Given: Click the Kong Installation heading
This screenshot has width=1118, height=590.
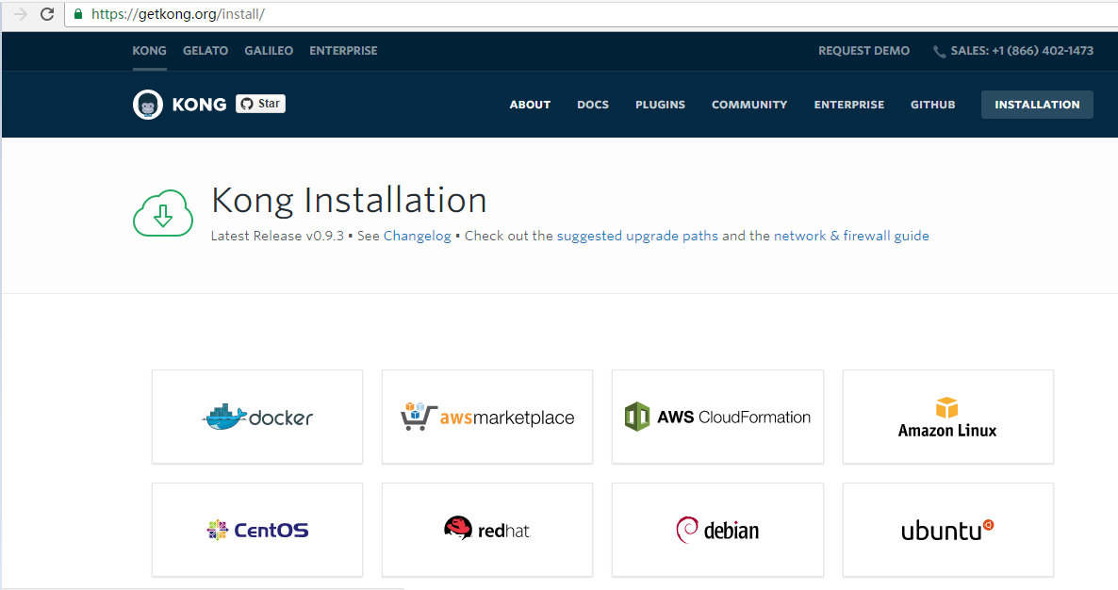Looking at the screenshot, I should [349, 200].
